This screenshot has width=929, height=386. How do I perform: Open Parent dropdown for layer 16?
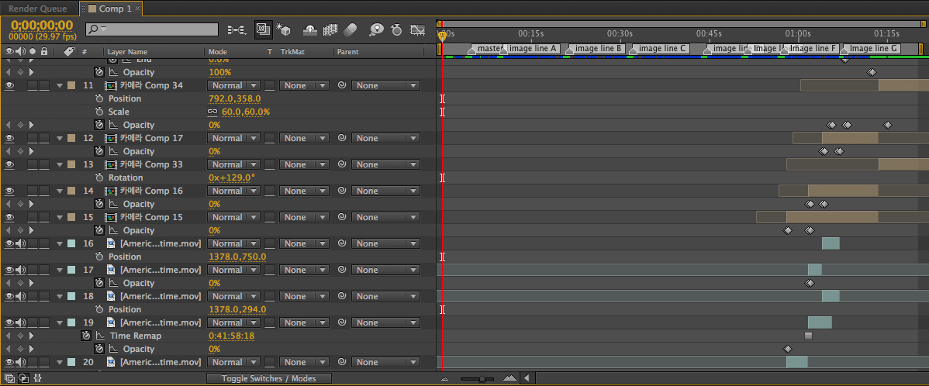385,243
